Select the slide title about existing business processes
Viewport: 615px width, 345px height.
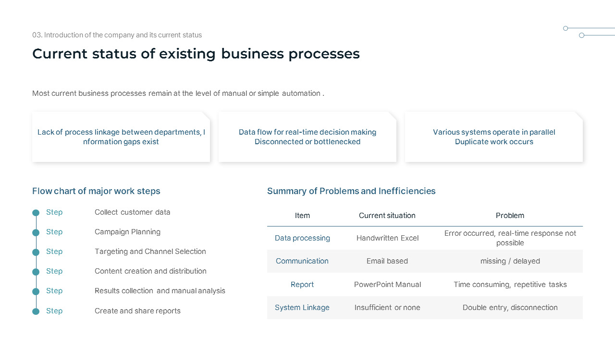[196, 54]
